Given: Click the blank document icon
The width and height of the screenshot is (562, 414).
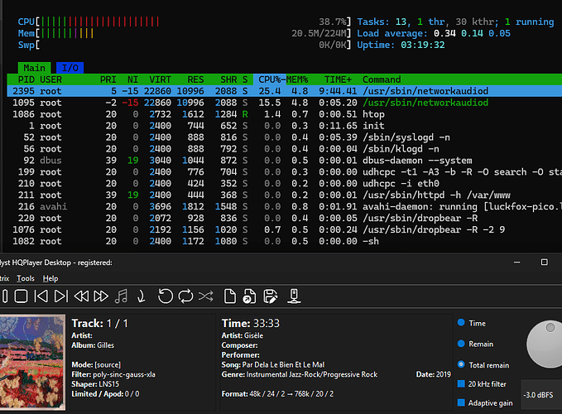Looking at the screenshot, I should pyautogui.click(x=230, y=296).
